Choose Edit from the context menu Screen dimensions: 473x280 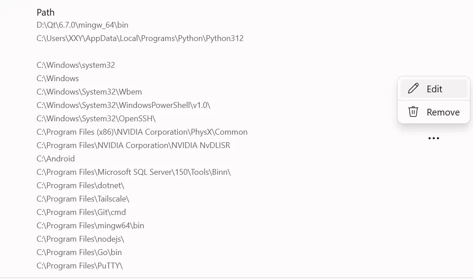434,89
